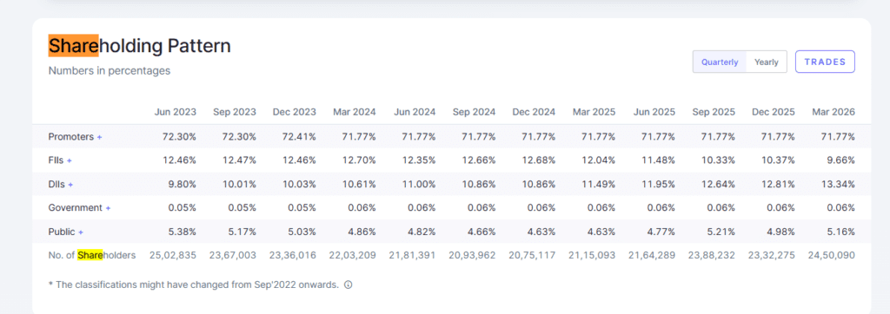This screenshot has height=314, width=890.
Task: Switch to Quarterly view
Action: tap(720, 62)
